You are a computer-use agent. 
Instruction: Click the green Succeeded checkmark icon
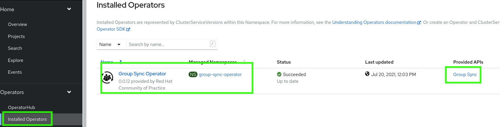[x=279, y=74]
